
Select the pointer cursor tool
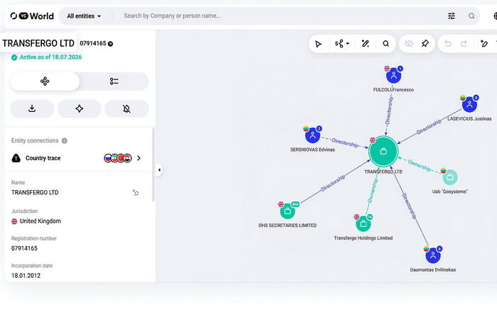coord(318,44)
